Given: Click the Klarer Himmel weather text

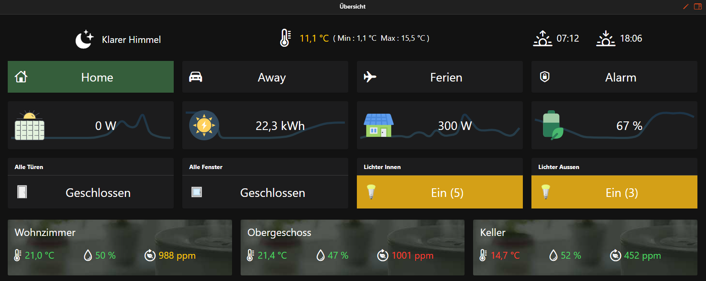Looking at the screenshot, I should pyautogui.click(x=131, y=39).
